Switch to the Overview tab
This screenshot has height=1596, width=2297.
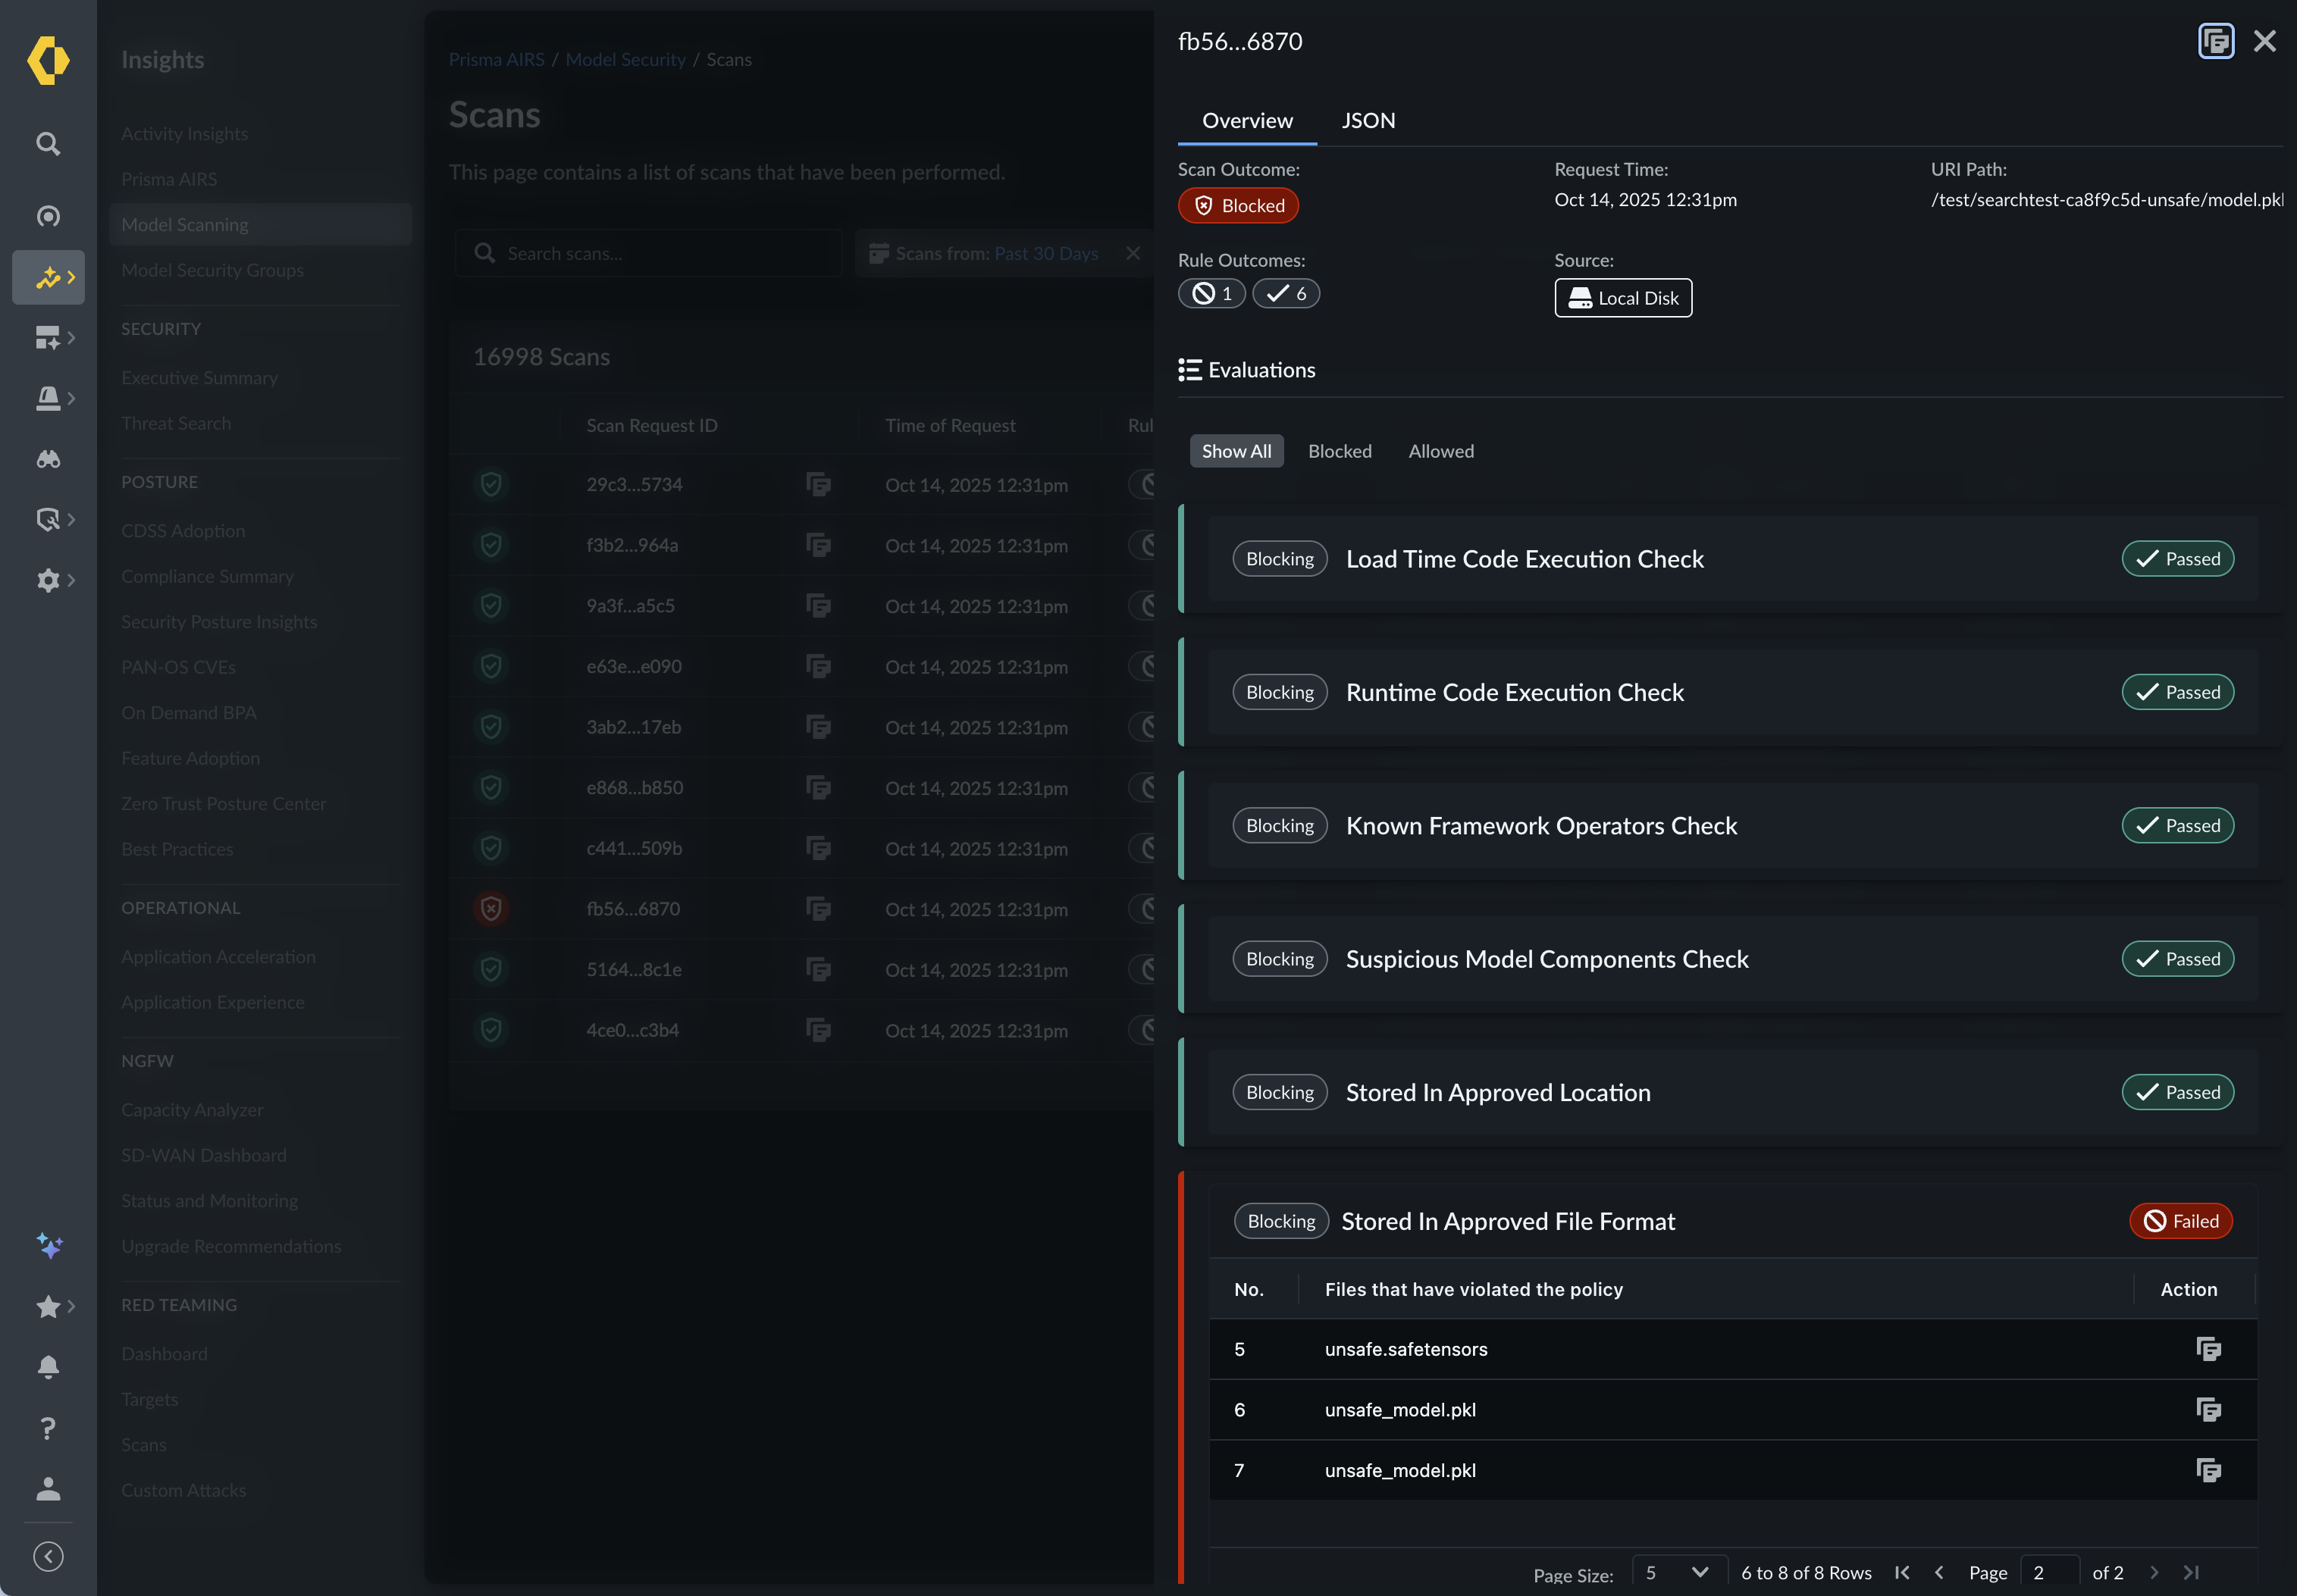[1246, 121]
